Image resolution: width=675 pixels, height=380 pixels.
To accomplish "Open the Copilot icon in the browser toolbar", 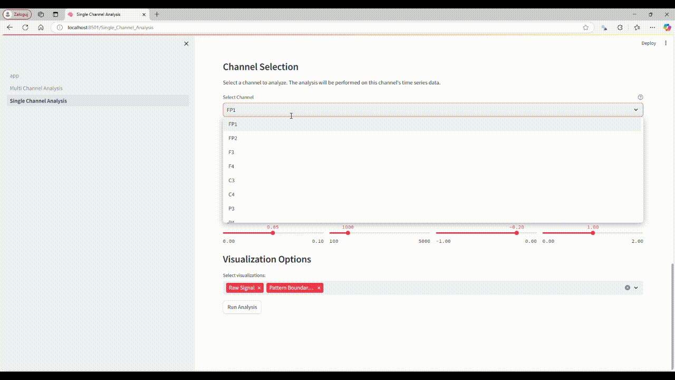I will point(667,27).
